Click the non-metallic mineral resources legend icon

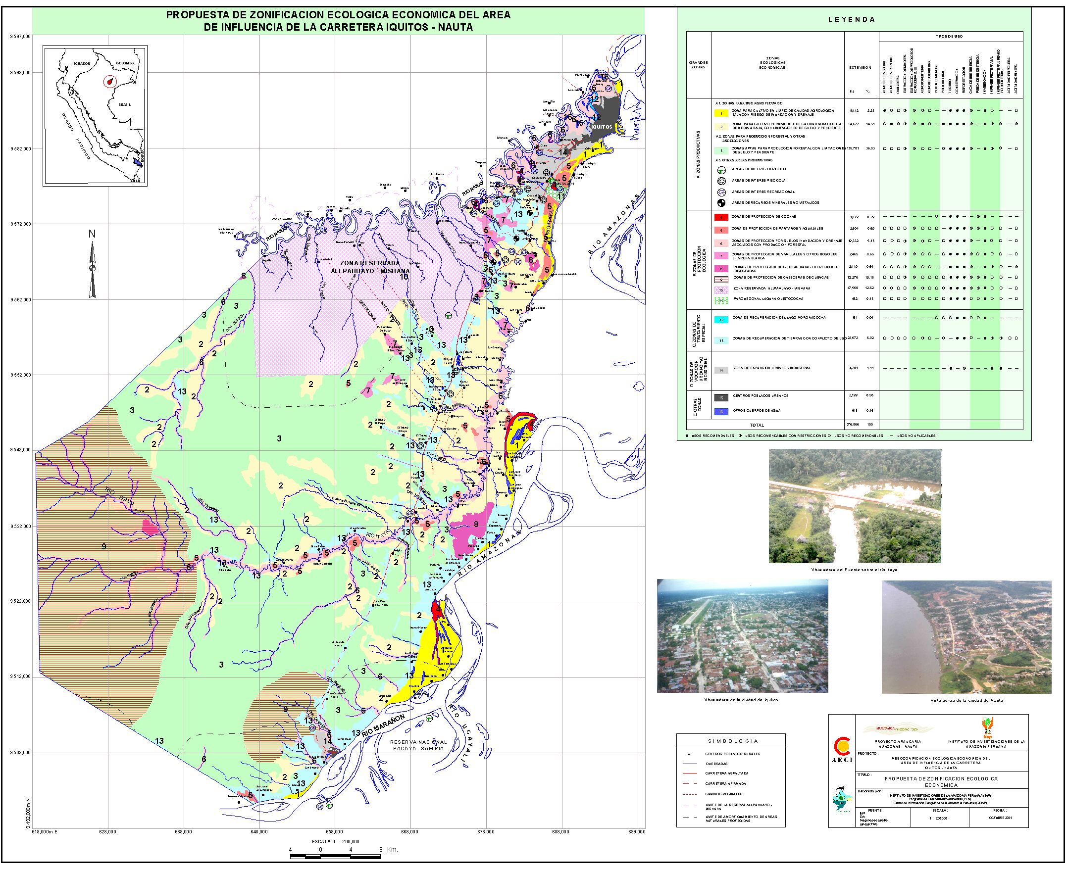tap(721, 203)
